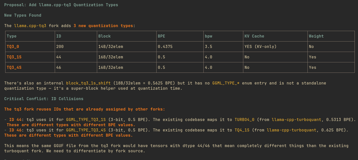The image size is (358, 160).
Task: Select the BPE value "0.4375"
Action: 165,47
